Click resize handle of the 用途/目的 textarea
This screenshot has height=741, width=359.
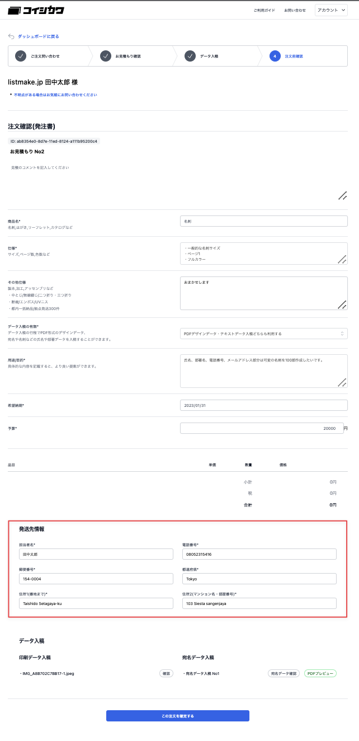pos(342,382)
